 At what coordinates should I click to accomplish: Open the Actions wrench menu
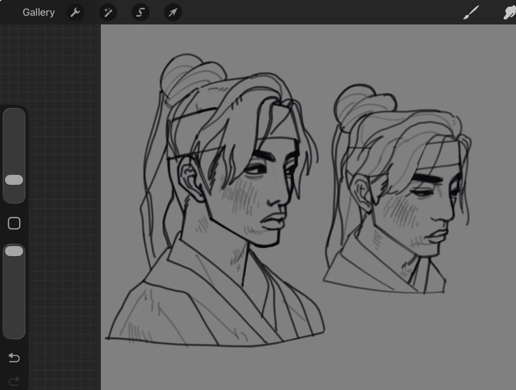click(75, 12)
